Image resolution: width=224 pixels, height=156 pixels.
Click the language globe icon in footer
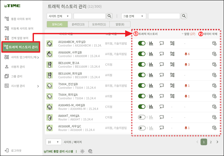tap(91, 151)
